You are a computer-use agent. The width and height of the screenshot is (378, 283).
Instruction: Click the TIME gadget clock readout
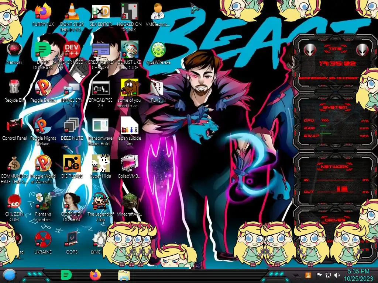(337, 63)
